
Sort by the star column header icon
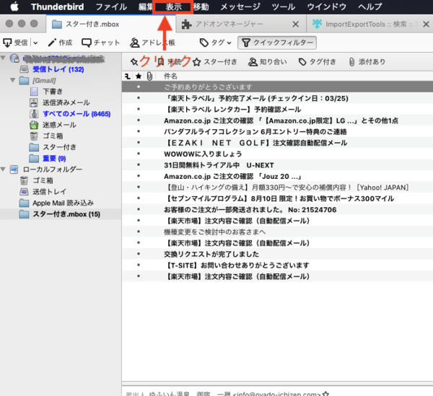(138, 76)
